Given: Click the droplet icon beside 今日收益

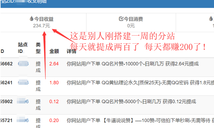Looking at the screenshot, I should [x=32, y=19].
